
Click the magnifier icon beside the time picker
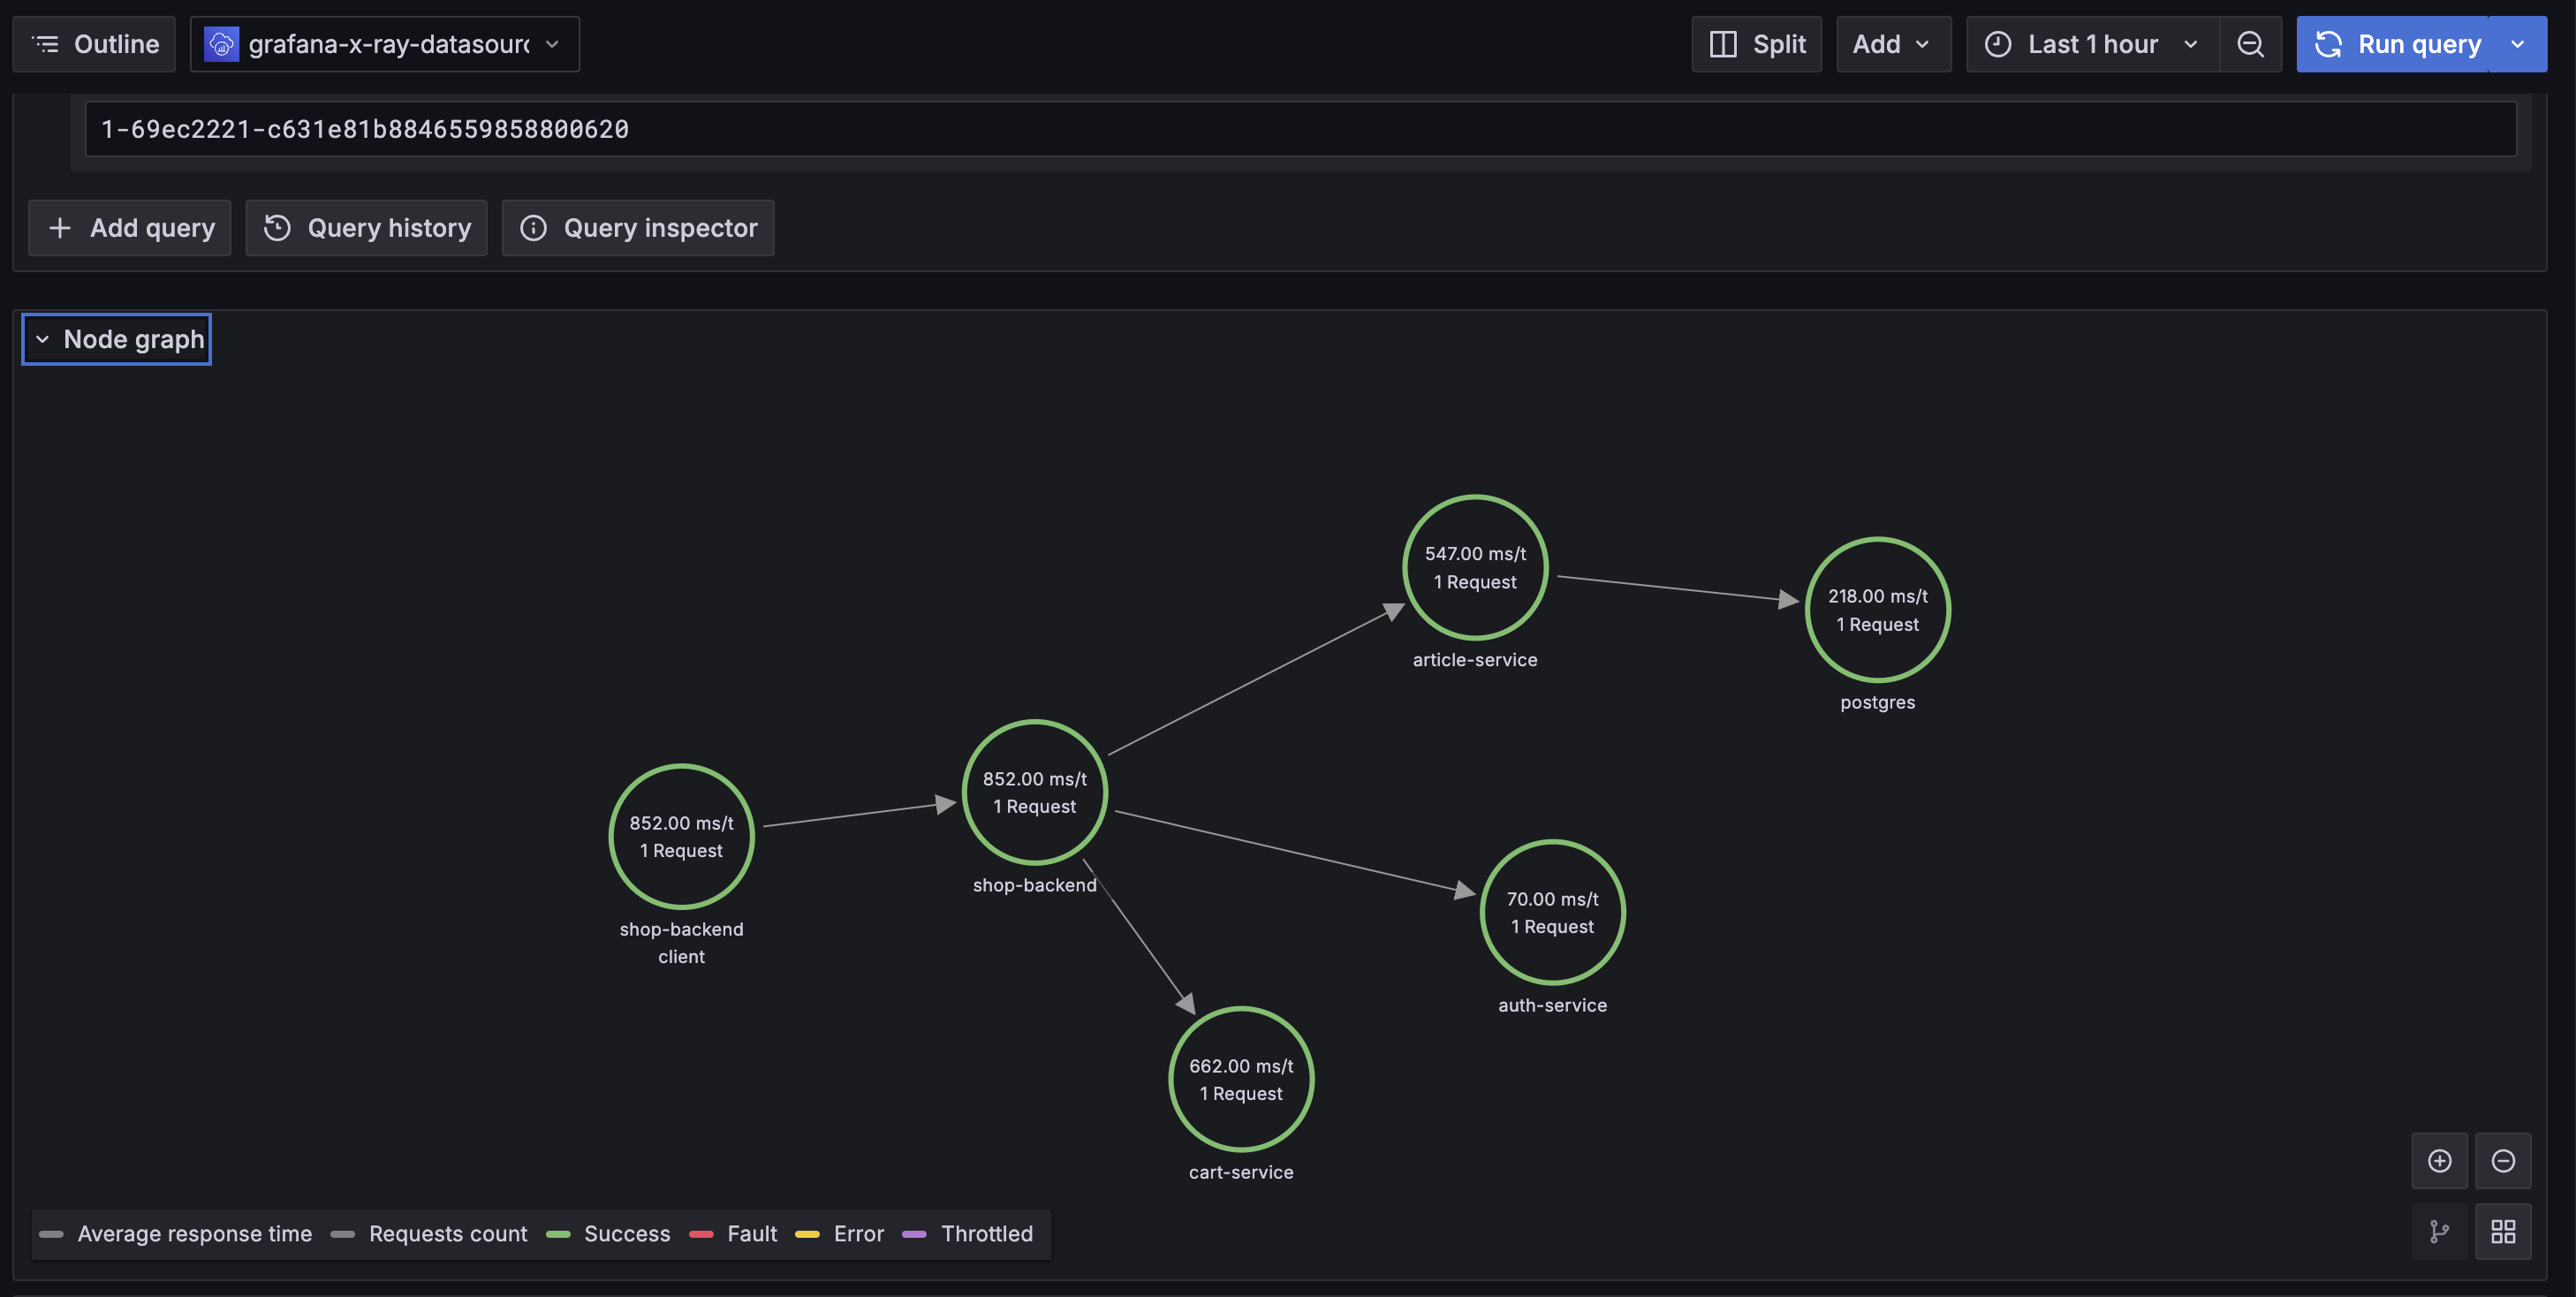(2250, 43)
